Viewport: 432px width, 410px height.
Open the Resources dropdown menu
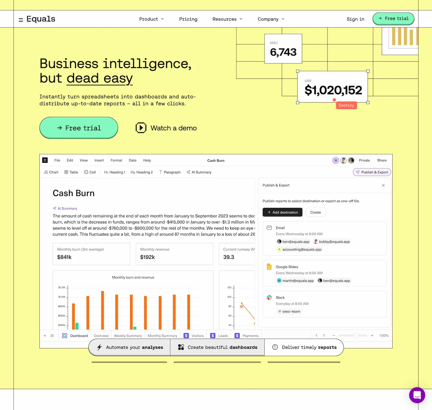[x=227, y=19]
